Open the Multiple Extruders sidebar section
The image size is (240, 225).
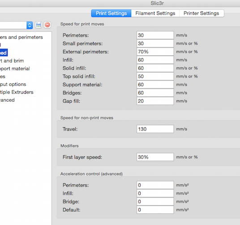(17, 92)
